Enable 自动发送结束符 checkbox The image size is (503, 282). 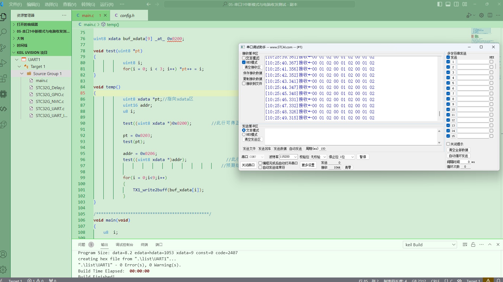point(260,167)
